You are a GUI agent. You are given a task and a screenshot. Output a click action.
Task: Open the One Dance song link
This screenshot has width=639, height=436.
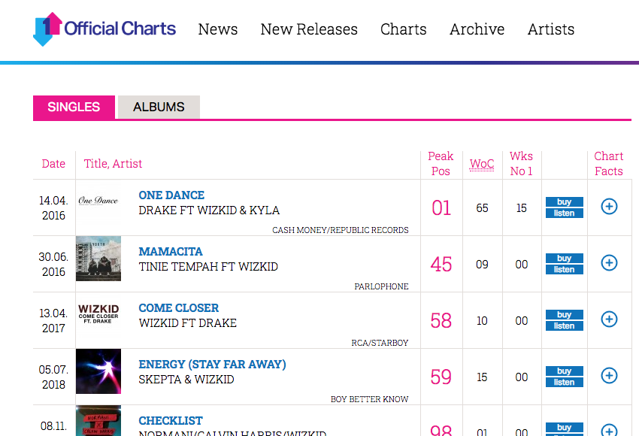pos(171,195)
